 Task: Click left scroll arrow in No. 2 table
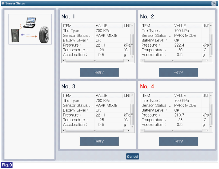point(142,61)
